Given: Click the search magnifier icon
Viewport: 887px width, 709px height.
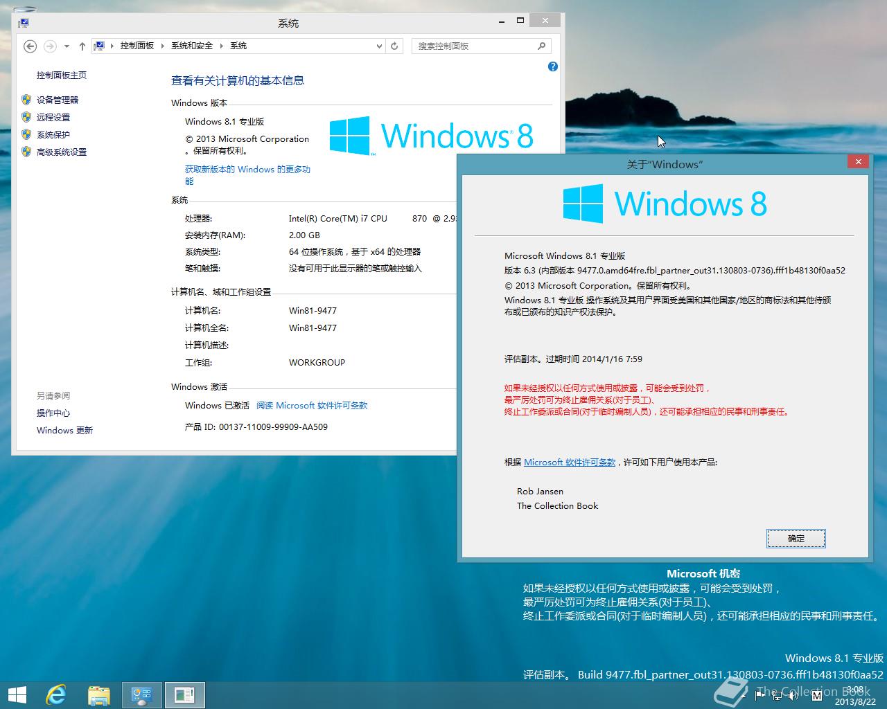Looking at the screenshot, I should pos(542,46).
